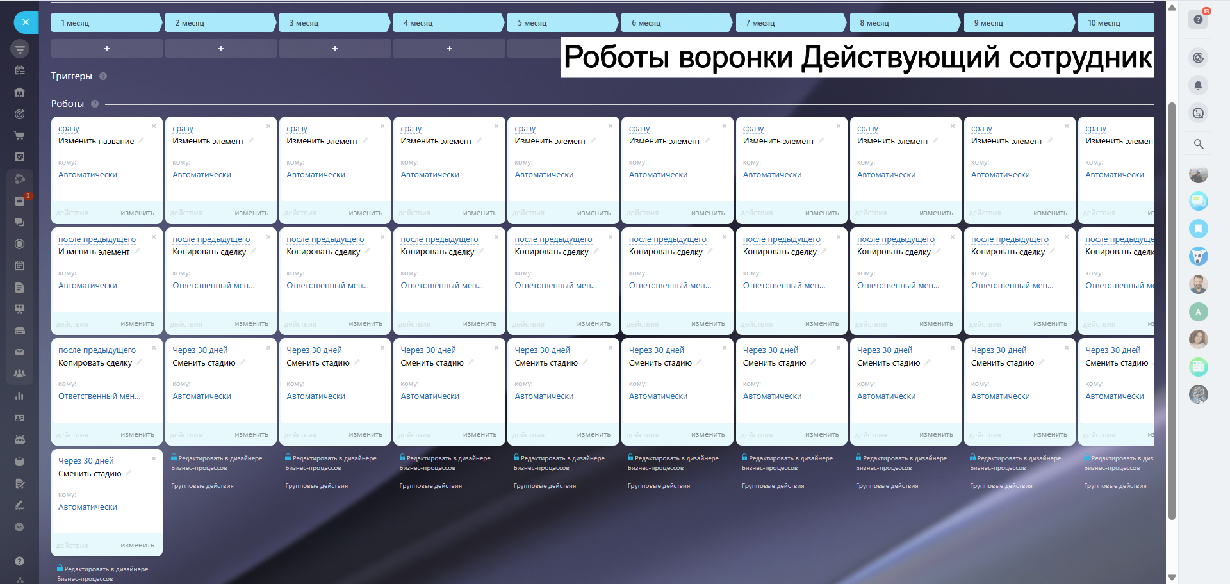This screenshot has width=1230, height=584.
Task: Open the contact card icon in left sidebar
Action: pos(20,418)
